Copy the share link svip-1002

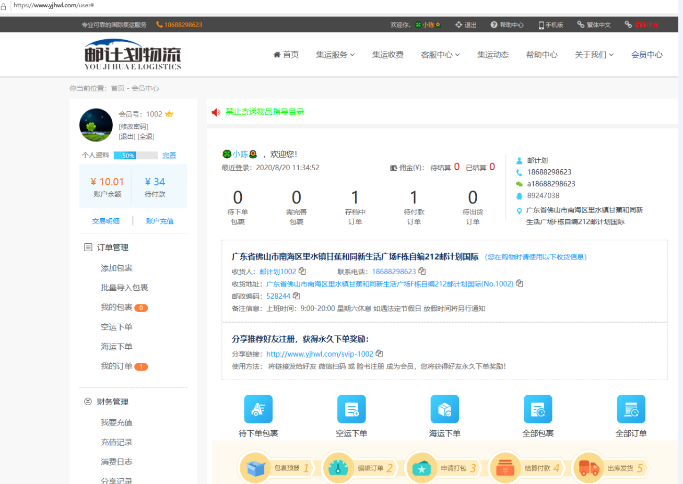(379, 353)
